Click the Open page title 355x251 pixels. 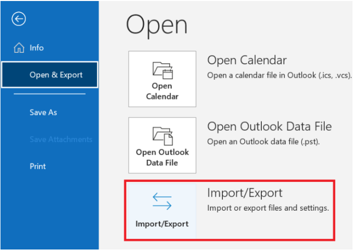pos(157,25)
